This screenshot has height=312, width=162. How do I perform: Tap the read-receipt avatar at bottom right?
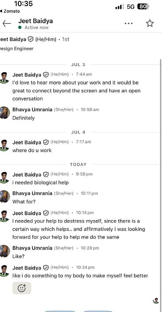point(155,301)
